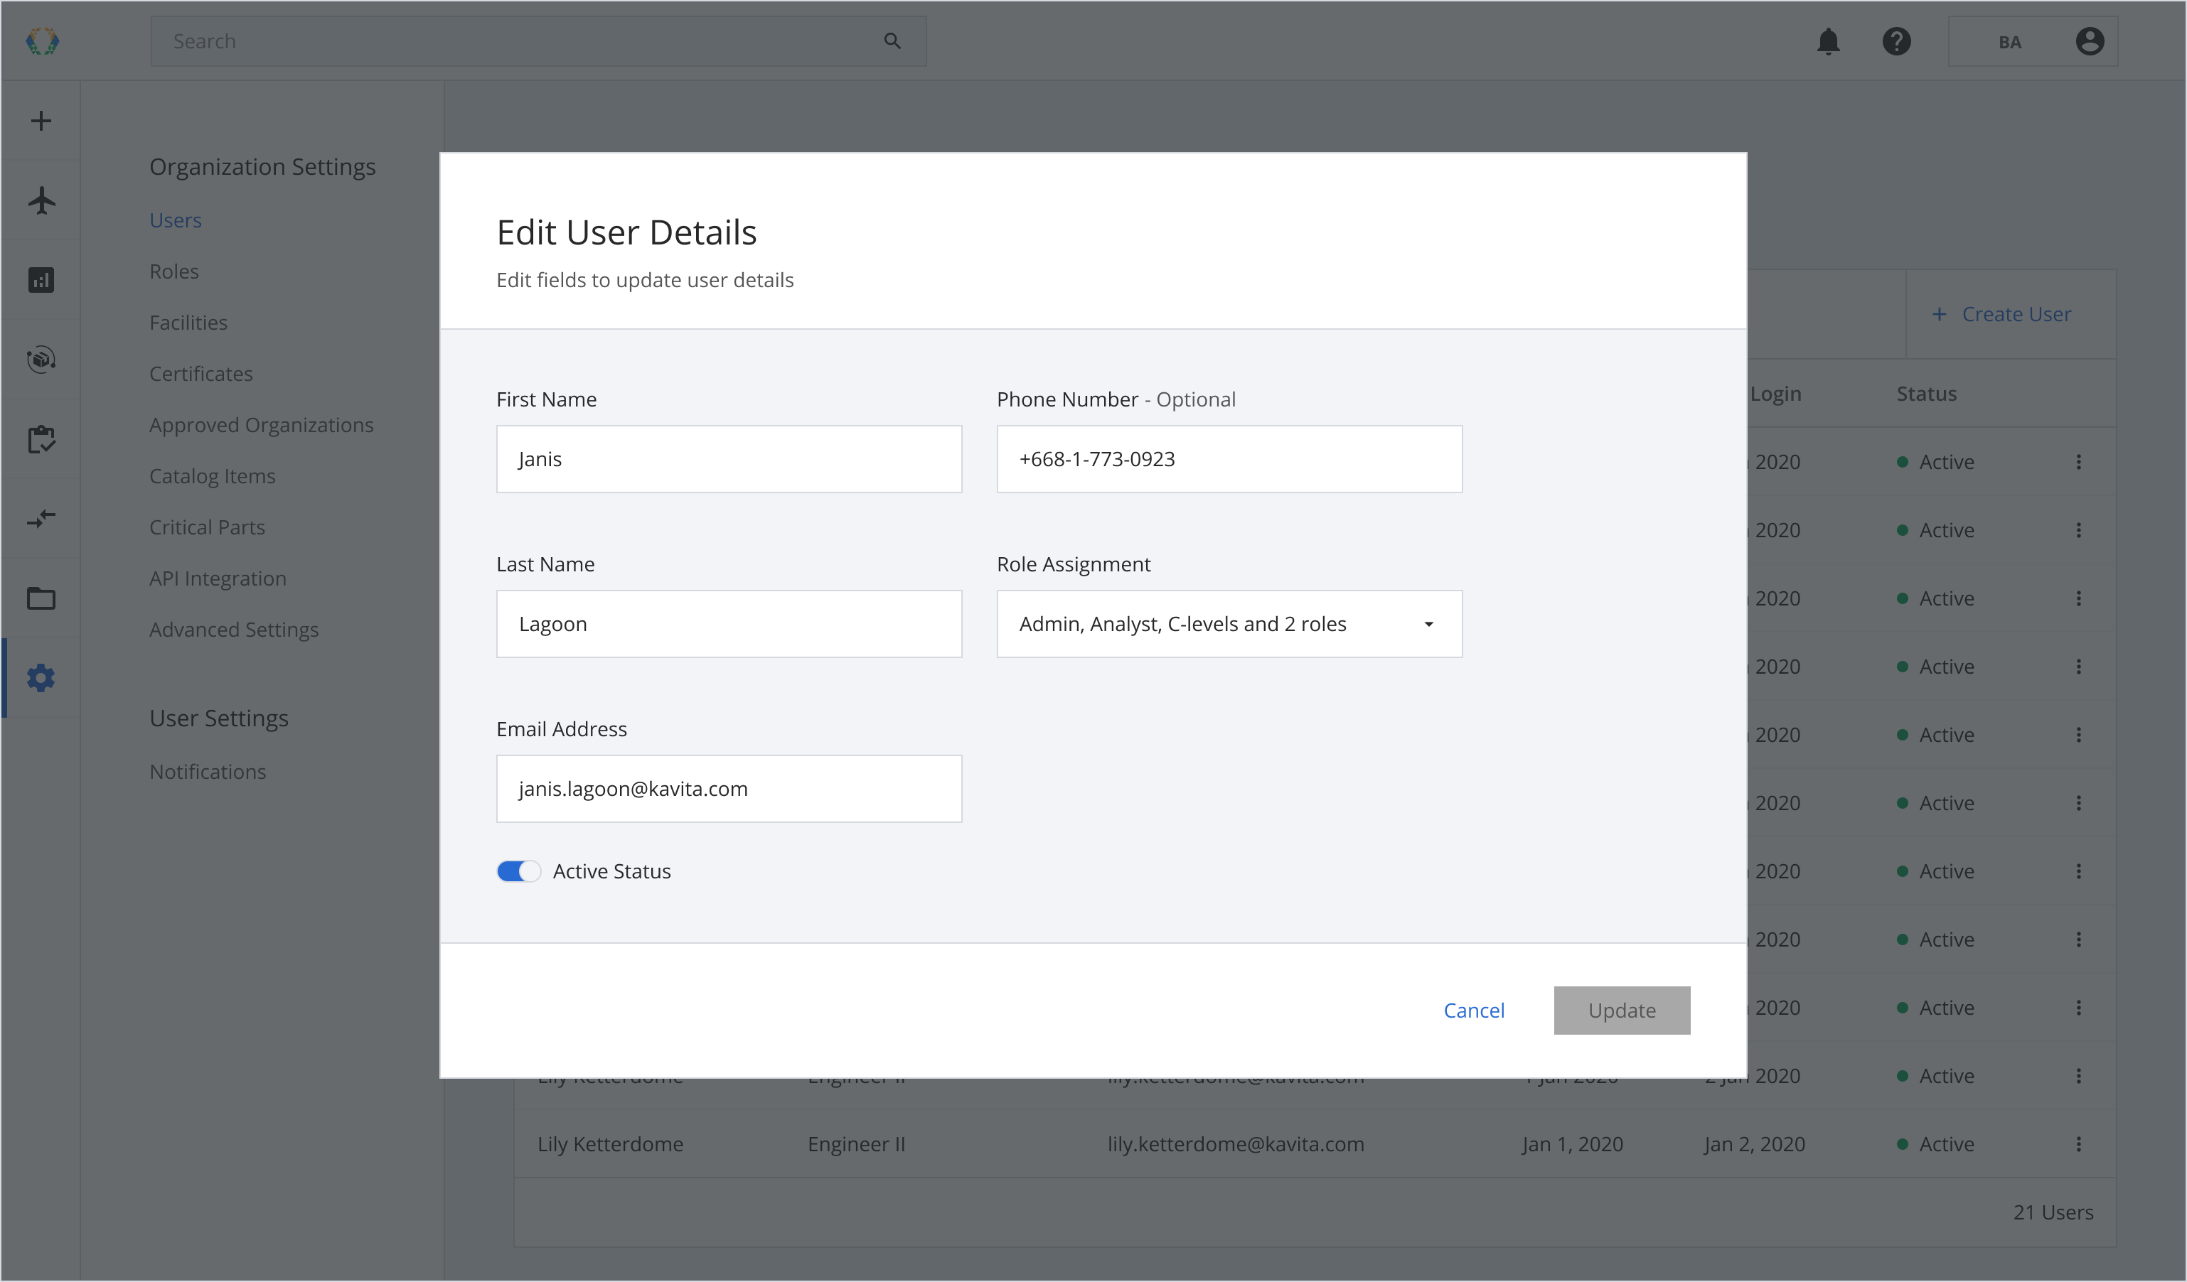Open the notifications bell
2187x1282 pixels.
[1828, 41]
